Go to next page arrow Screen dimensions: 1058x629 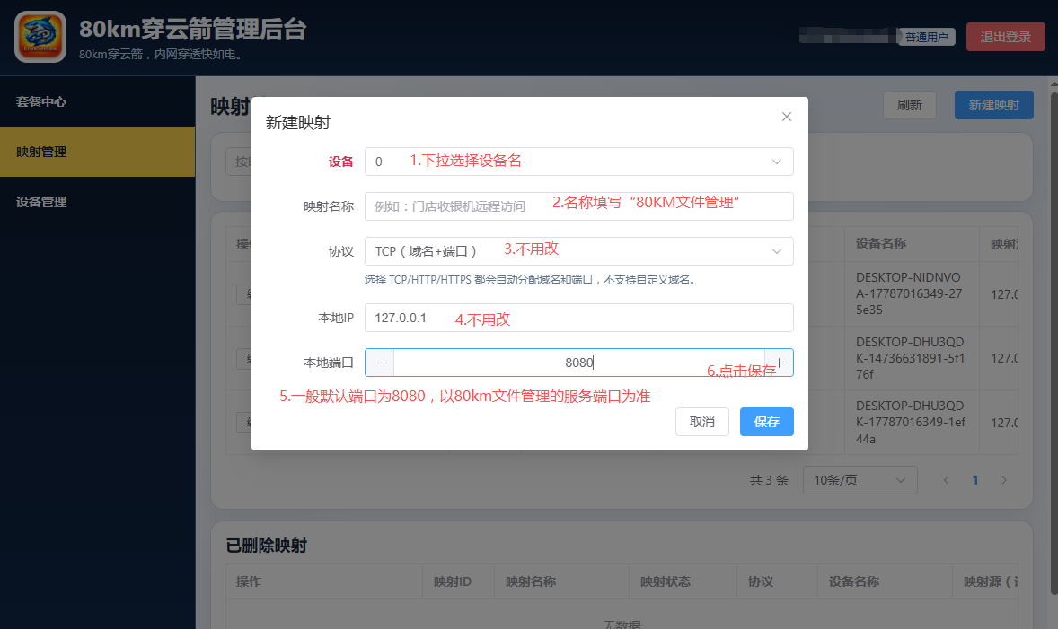[1004, 480]
